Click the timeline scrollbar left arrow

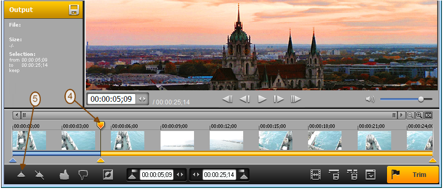click(x=16, y=115)
